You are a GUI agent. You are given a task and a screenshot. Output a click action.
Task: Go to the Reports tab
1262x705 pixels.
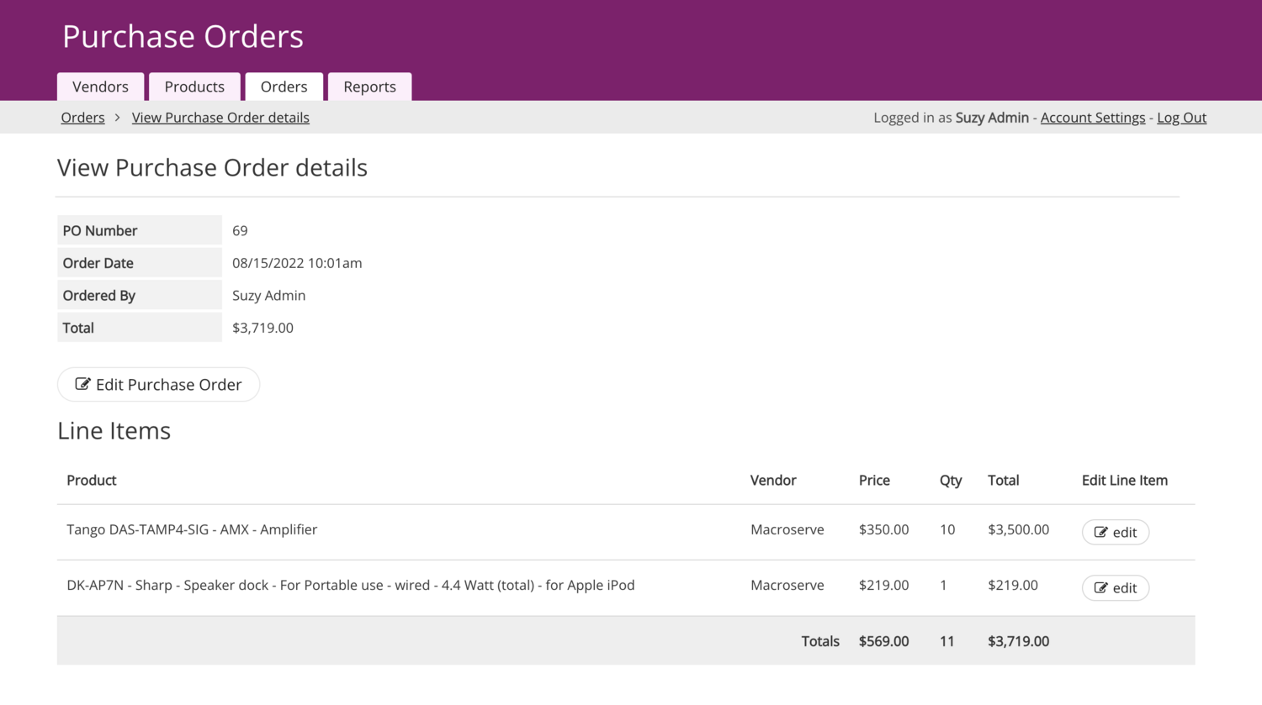(x=369, y=87)
